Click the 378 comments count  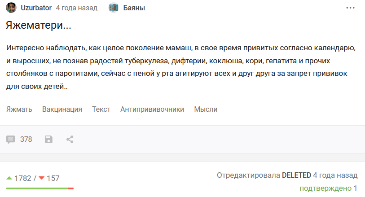coord(26,139)
